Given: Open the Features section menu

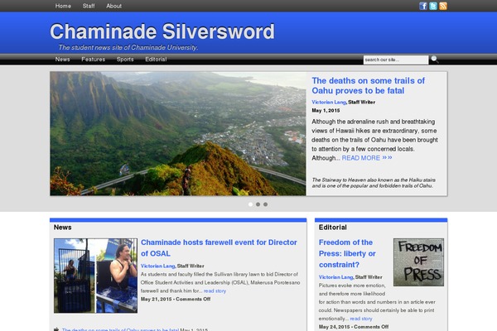Looking at the screenshot, I should tap(93, 60).
